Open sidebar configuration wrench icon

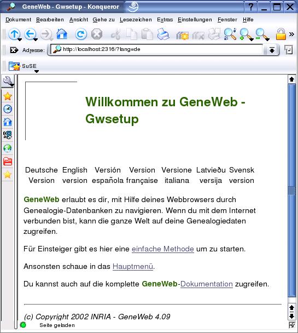(8, 81)
